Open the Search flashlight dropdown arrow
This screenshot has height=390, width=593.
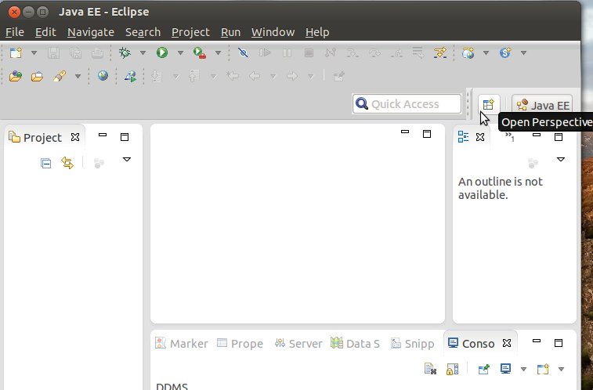(78, 76)
